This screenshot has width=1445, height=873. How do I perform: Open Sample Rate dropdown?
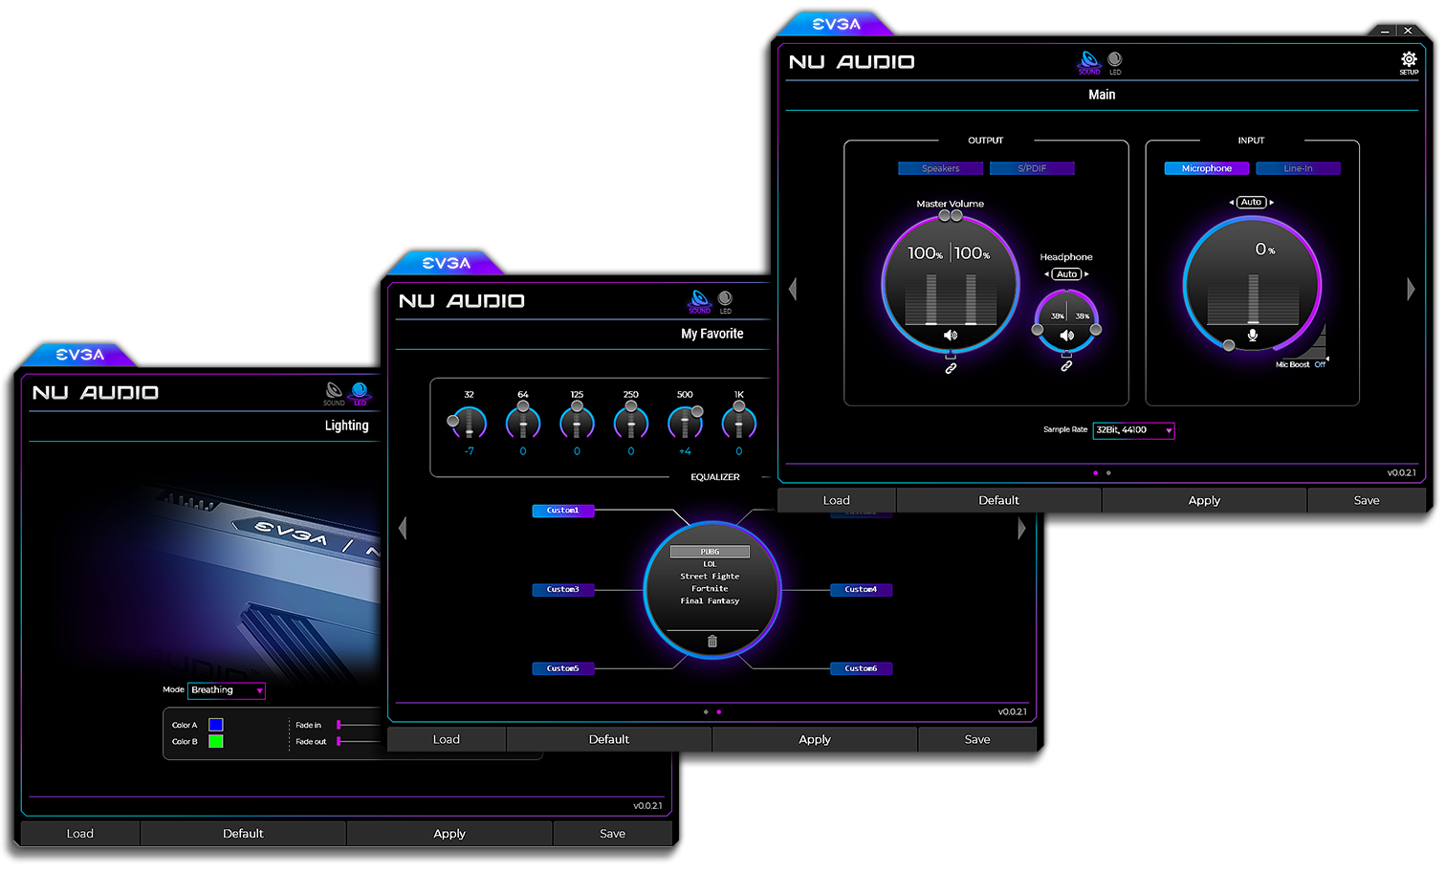(x=1133, y=430)
